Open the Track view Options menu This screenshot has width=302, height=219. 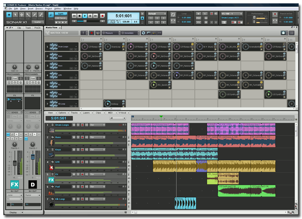63,113
